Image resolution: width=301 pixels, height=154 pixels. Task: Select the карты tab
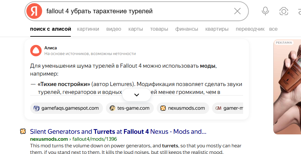pos(135,29)
